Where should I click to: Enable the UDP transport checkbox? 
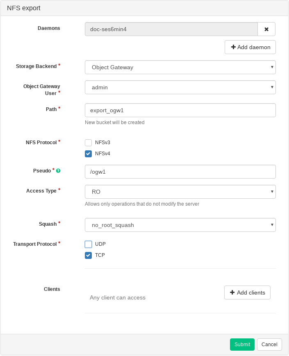pyautogui.click(x=88, y=244)
